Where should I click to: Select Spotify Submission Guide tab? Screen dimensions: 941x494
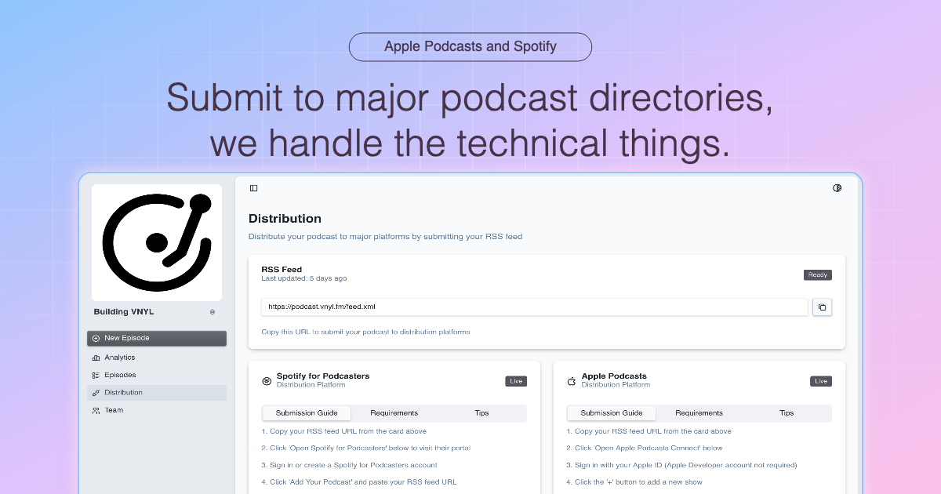[x=307, y=413]
